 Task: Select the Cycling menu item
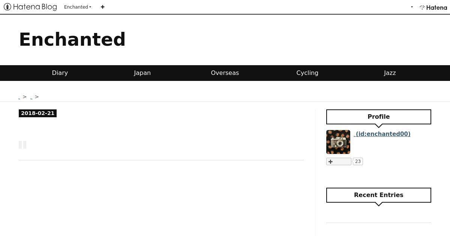[307, 73]
